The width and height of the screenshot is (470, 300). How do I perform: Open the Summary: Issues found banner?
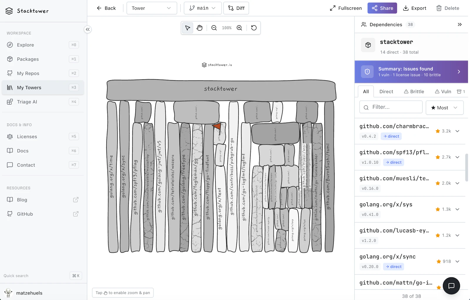[x=411, y=72]
